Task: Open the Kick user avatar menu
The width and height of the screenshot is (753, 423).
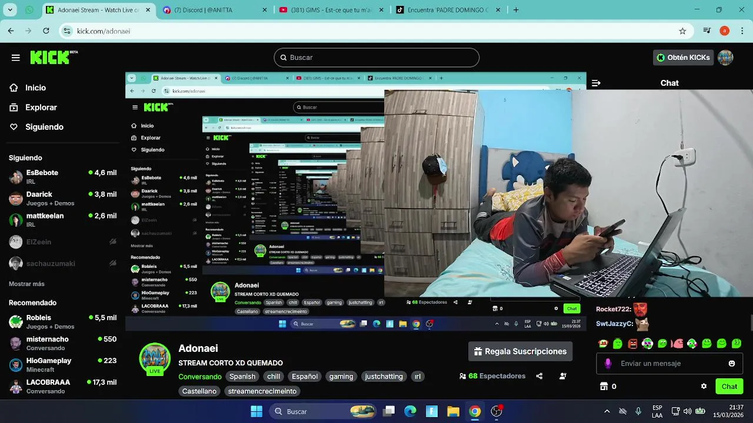Action: 725,58
